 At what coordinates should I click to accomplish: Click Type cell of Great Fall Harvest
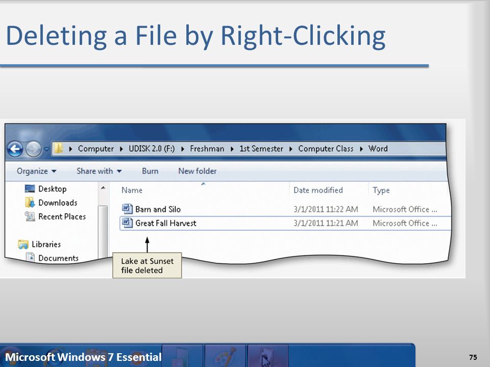pyautogui.click(x=405, y=223)
